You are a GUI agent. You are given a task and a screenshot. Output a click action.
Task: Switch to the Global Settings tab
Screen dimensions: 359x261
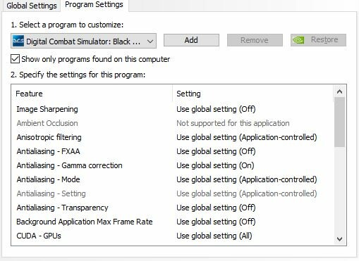32,6
